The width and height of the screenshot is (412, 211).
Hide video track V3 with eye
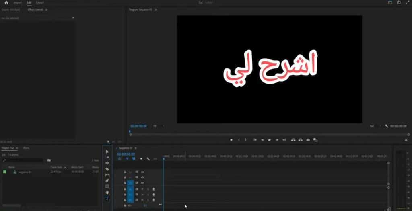pos(142,172)
